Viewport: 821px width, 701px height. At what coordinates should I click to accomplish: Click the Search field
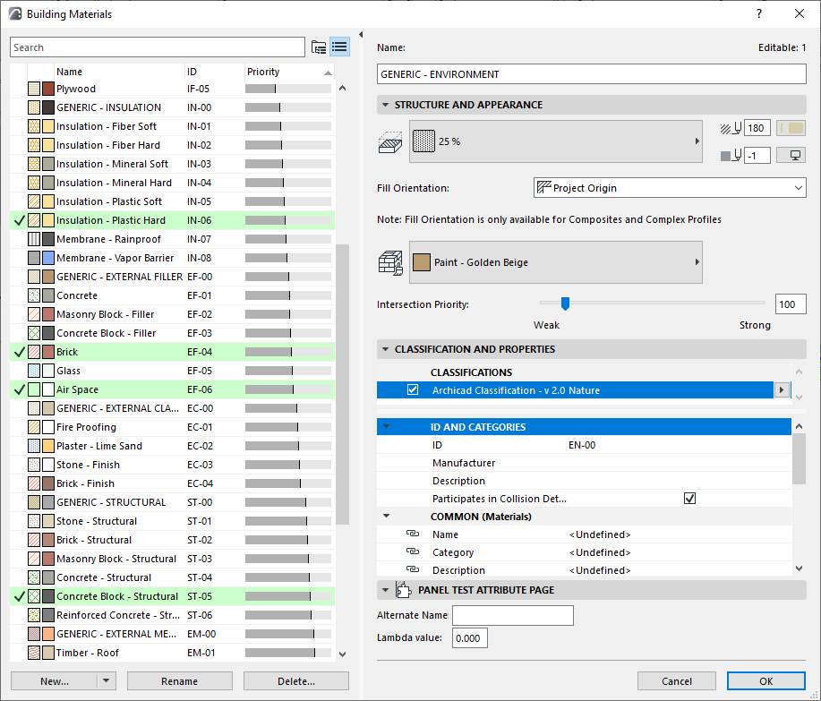tap(157, 47)
